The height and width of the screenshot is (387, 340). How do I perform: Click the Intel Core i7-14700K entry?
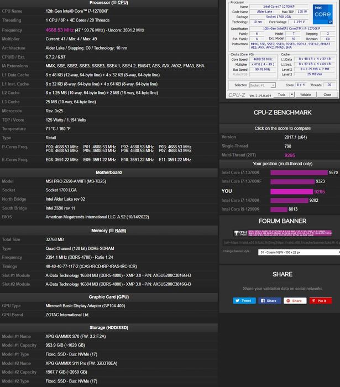tap(240, 200)
